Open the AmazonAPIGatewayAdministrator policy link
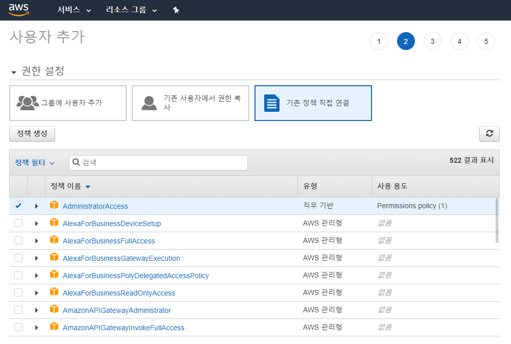The height and width of the screenshot is (344, 511). pos(117,310)
